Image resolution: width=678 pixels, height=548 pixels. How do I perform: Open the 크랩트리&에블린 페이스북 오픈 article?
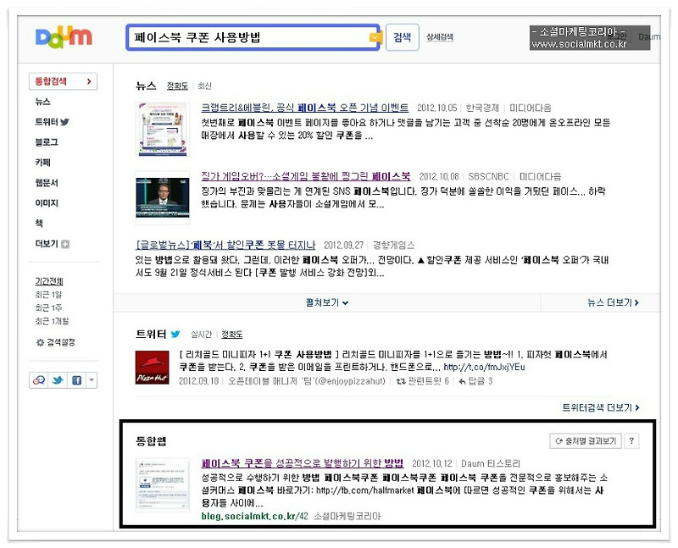305,108
